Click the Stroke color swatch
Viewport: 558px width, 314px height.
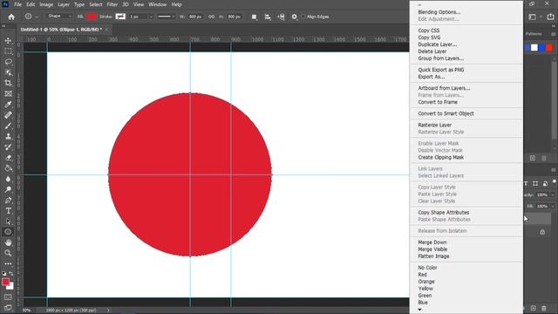(x=120, y=17)
